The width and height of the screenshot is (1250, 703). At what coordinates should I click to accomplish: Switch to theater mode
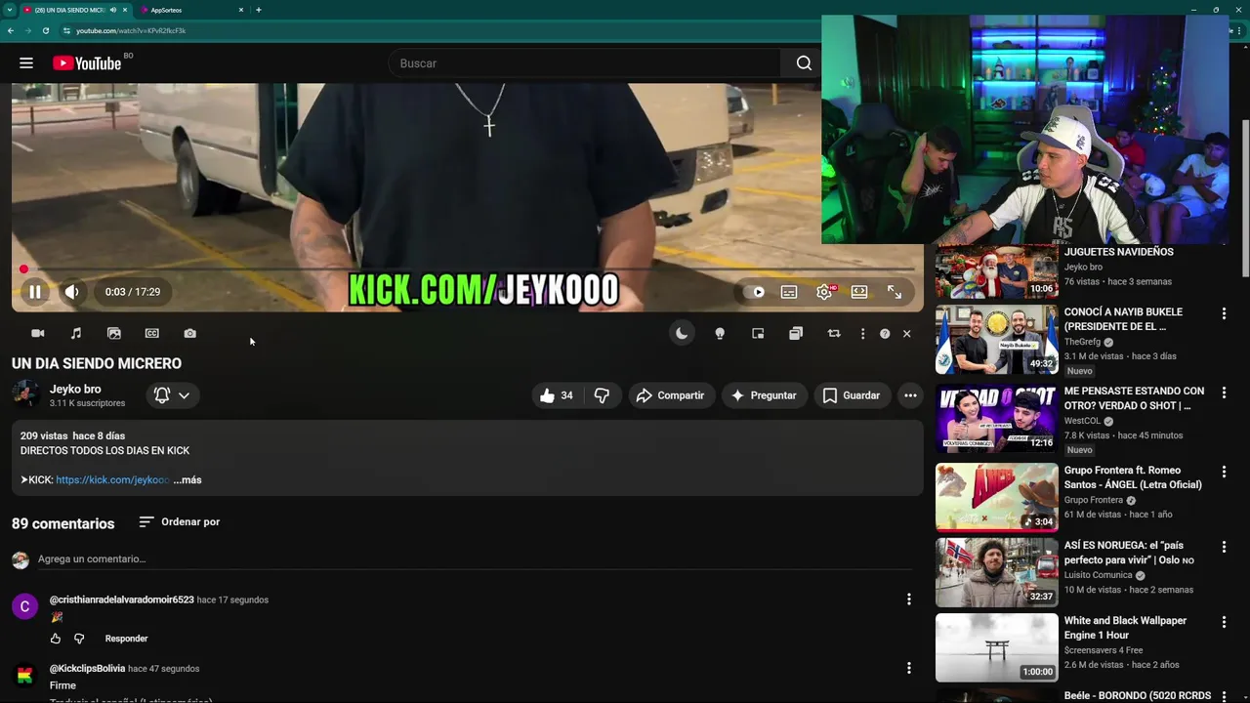(859, 292)
